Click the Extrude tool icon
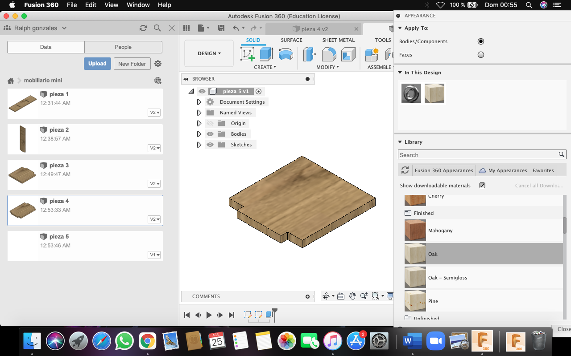The height and width of the screenshot is (356, 571). (266, 54)
